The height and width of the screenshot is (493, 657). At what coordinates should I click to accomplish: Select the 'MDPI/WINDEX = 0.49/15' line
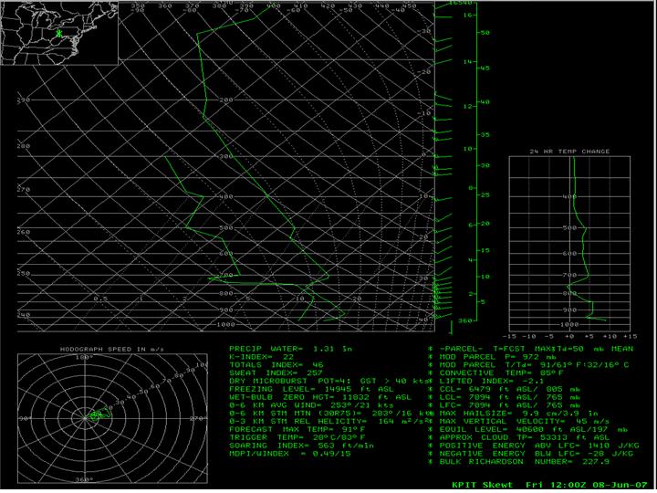(290, 454)
